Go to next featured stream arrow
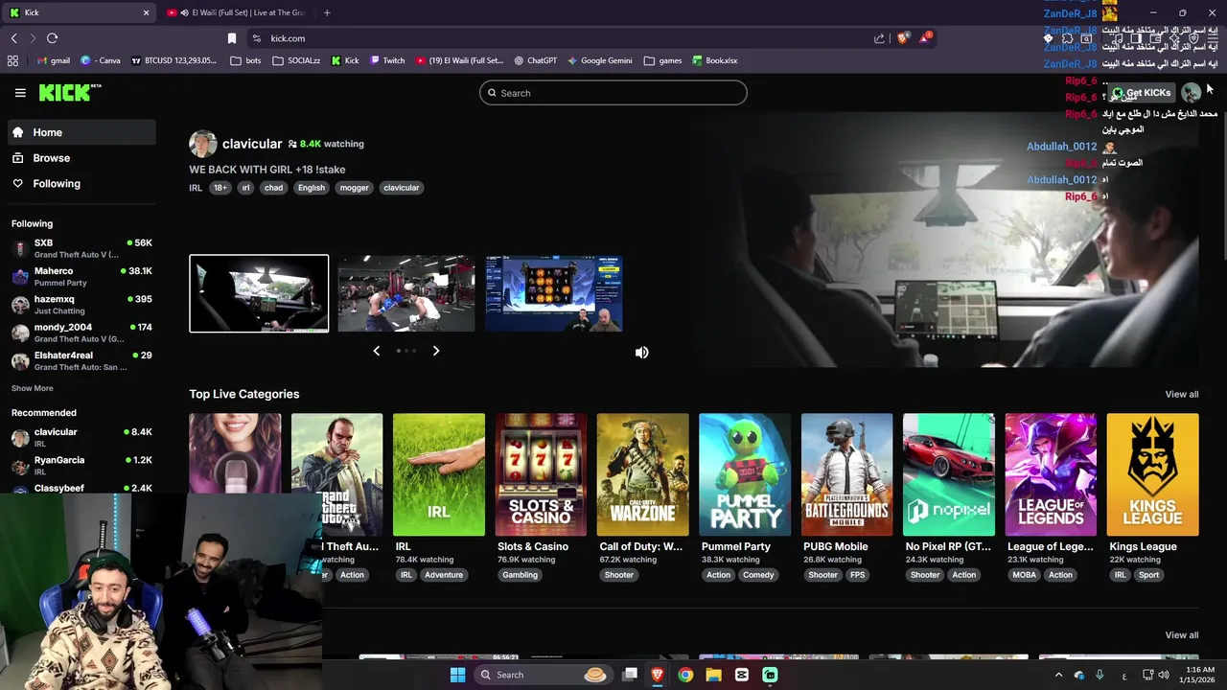The height and width of the screenshot is (690, 1227). [436, 351]
